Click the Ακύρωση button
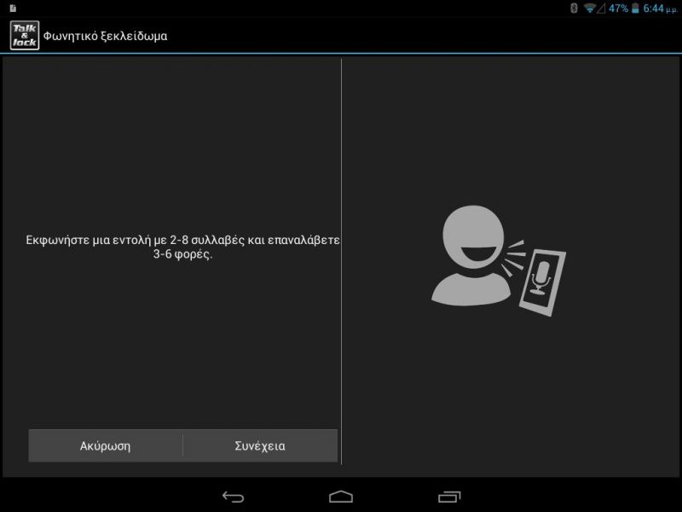The height and width of the screenshot is (512, 682). click(x=106, y=445)
